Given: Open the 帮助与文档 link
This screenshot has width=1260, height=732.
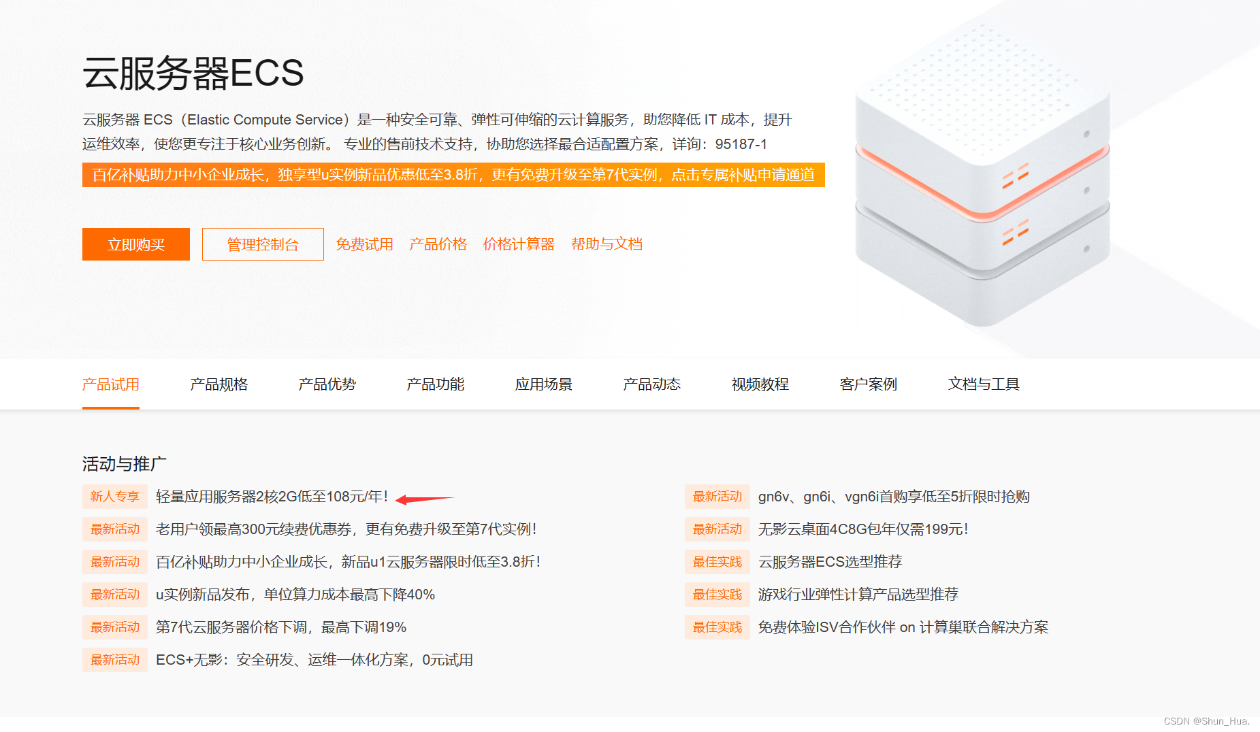Looking at the screenshot, I should tap(607, 244).
